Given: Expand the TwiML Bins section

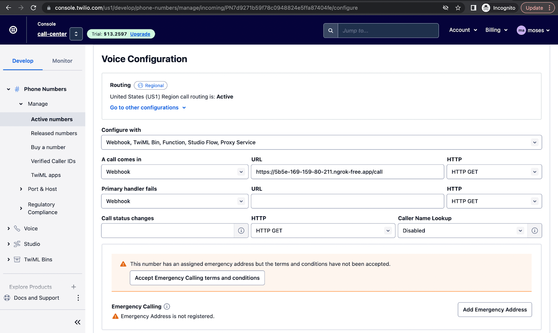Looking at the screenshot, I should pyautogui.click(x=8, y=259).
